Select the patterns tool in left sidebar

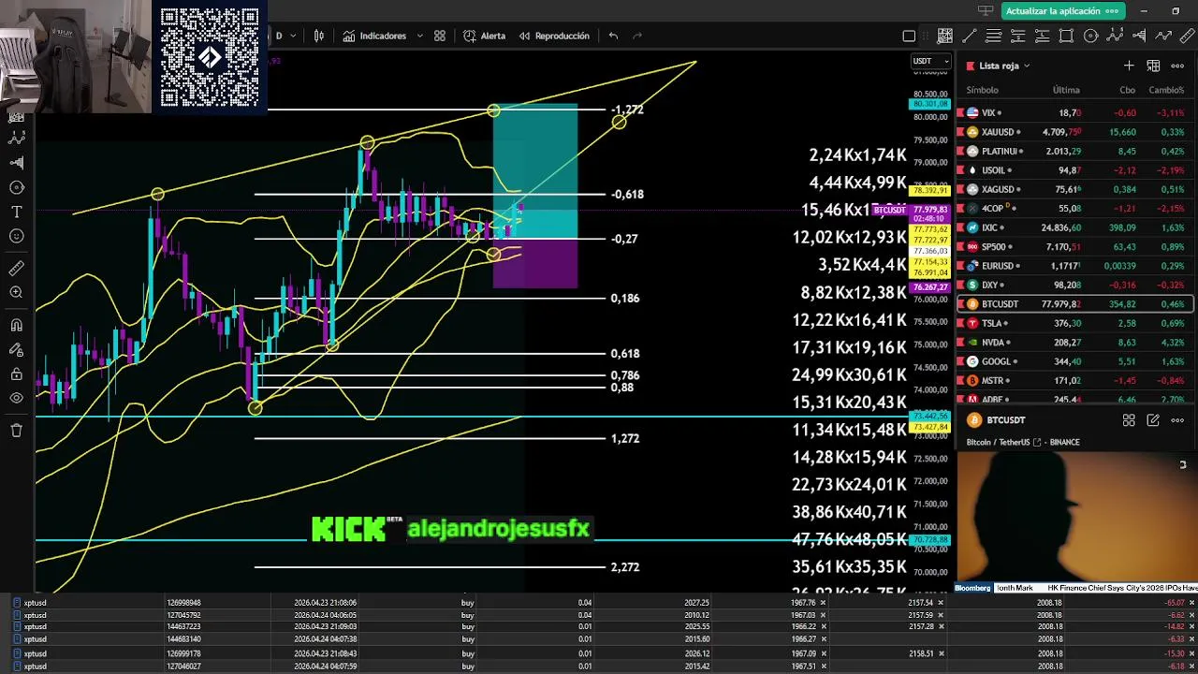[x=16, y=138]
